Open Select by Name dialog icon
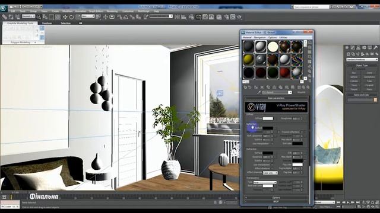This screenshot has width=380, height=213. (45, 17)
